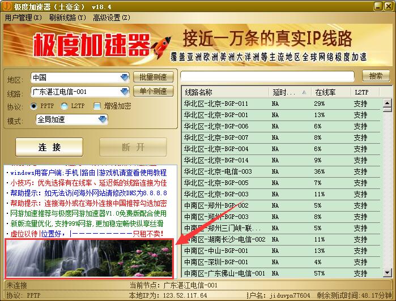
Task: Click the 29% online rate cell
Action: click(320, 104)
